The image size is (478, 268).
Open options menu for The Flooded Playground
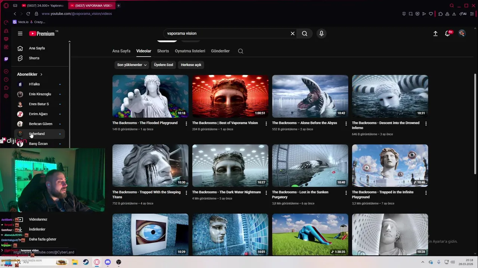(x=186, y=124)
